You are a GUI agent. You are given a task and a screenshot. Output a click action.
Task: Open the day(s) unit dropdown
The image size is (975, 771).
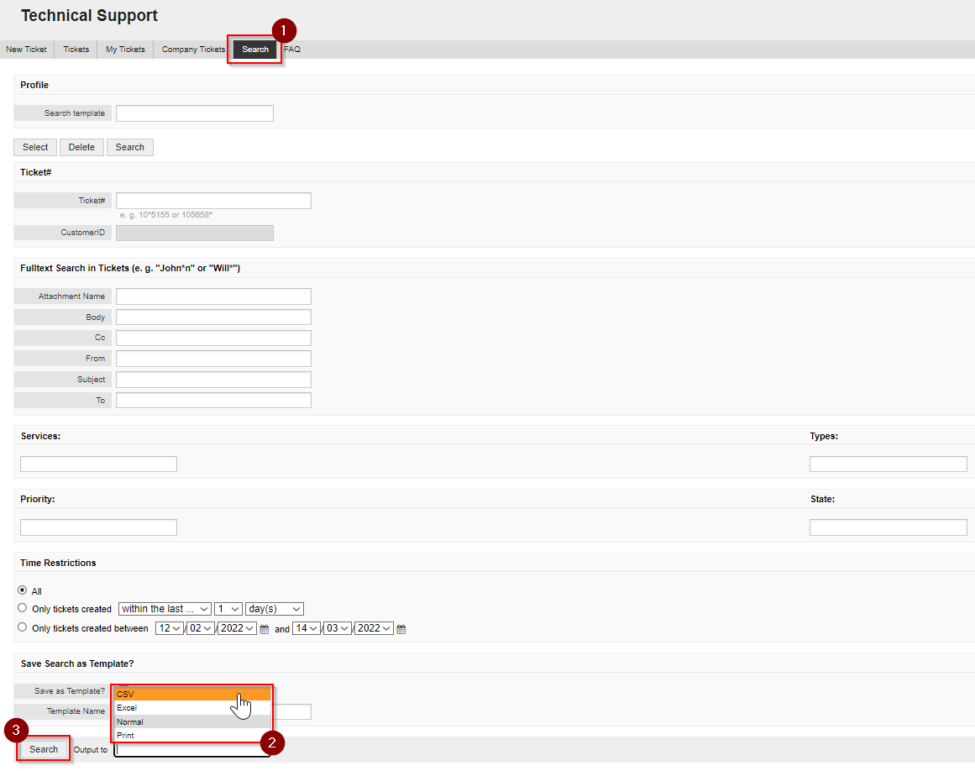[x=274, y=609]
